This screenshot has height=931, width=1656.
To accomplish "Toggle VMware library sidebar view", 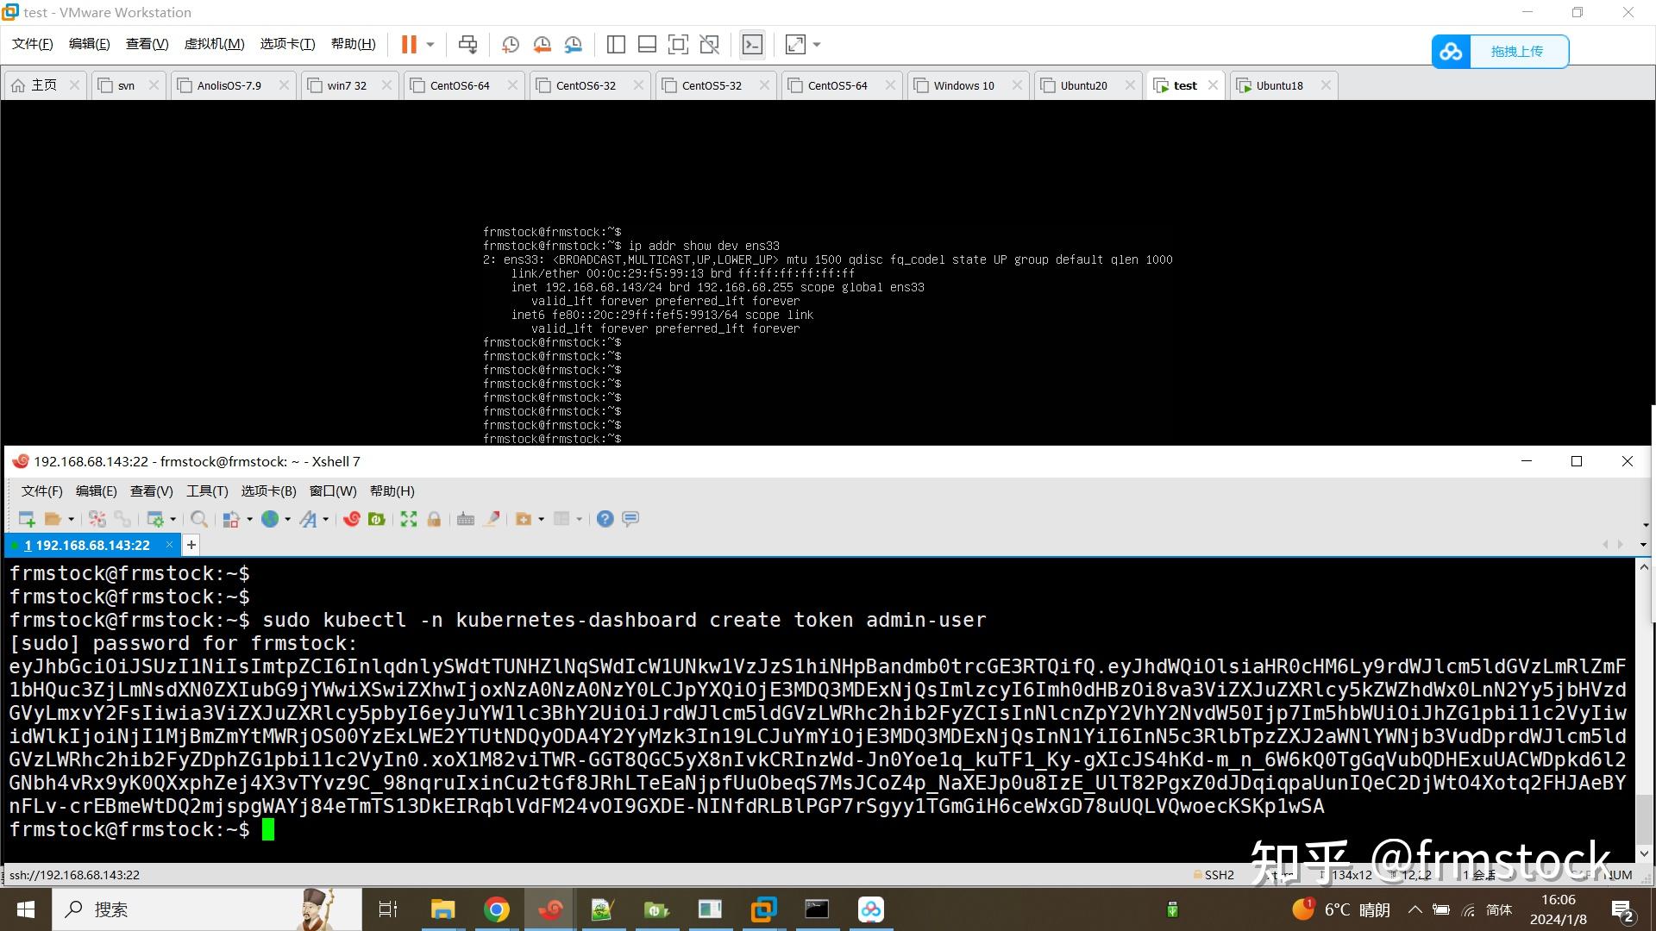I will click(x=616, y=44).
